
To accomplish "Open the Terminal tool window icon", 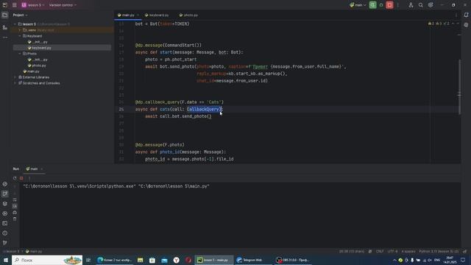I will pyautogui.click(x=5, y=224).
